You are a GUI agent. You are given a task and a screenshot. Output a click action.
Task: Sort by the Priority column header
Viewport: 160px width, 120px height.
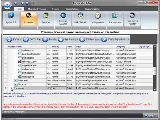tap(59, 47)
